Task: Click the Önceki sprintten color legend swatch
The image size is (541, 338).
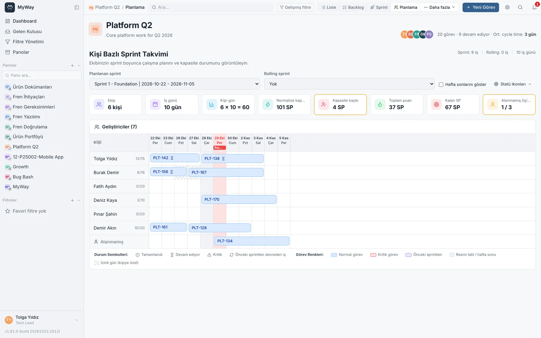Action: [x=408, y=255]
